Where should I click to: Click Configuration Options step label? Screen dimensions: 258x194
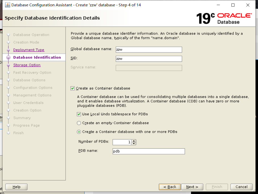pyautogui.click(x=33, y=87)
